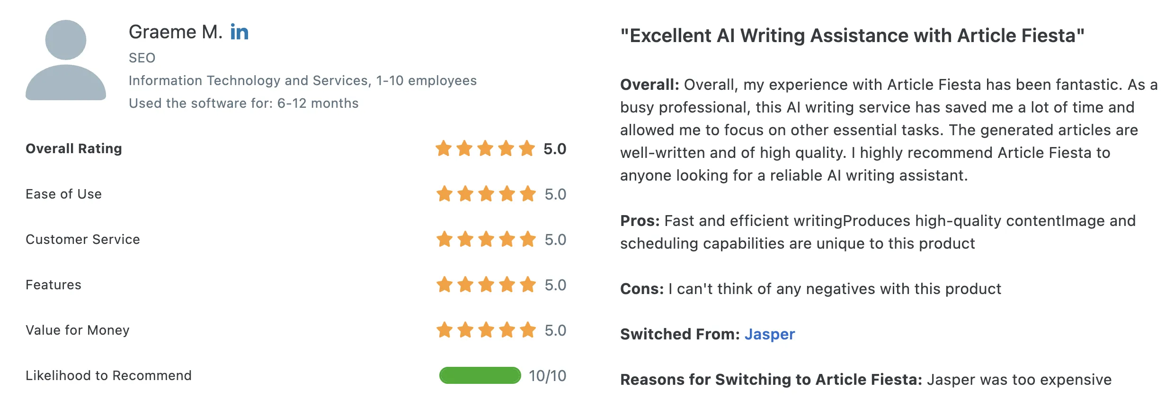Click the review title about Article Fiesta
The width and height of the screenshot is (1174, 416).
coord(852,36)
